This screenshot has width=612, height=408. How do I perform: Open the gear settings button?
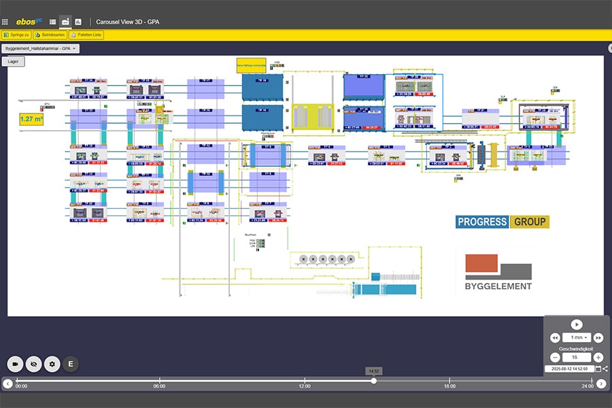click(52, 364)
